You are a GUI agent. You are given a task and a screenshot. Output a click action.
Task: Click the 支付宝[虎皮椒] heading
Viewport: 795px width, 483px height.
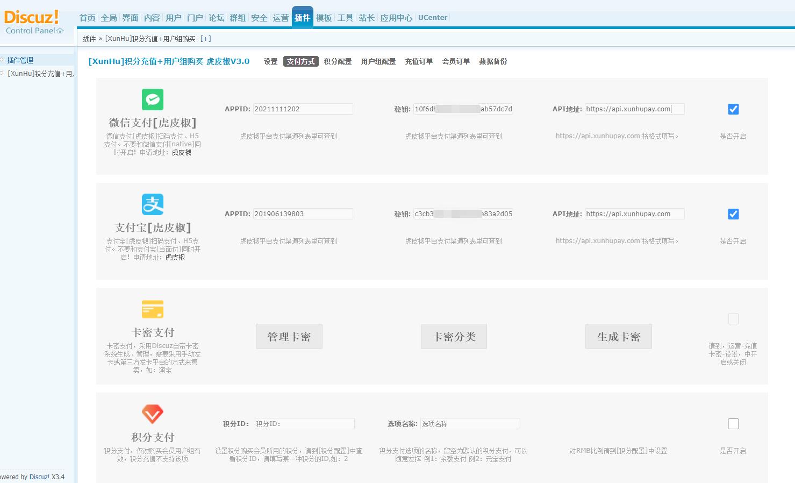(x=153, y=228)
